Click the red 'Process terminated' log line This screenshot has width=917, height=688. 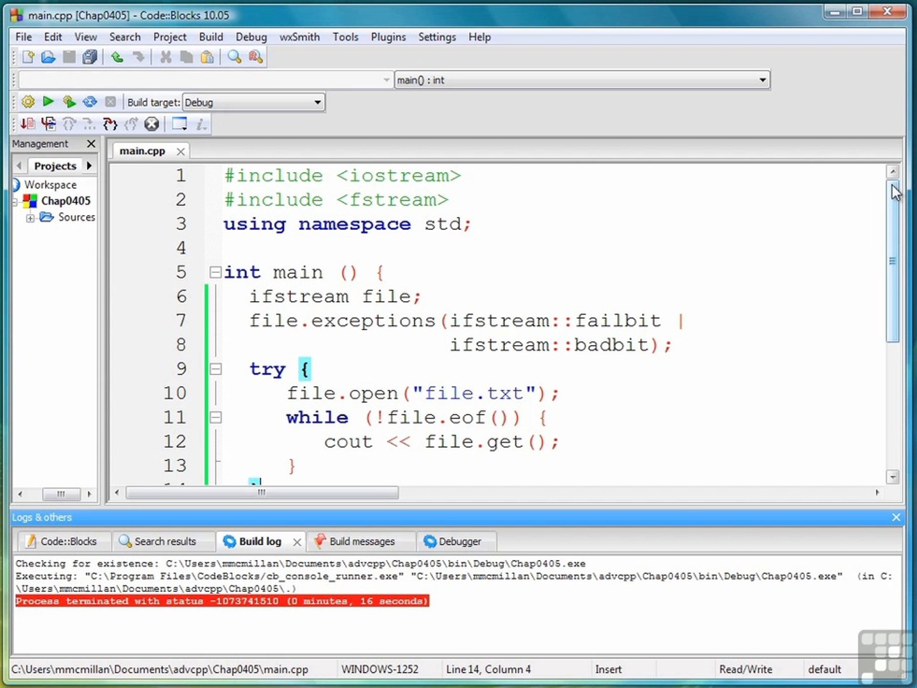point(222,601)
